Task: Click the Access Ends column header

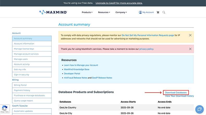Action: point(165,102)
